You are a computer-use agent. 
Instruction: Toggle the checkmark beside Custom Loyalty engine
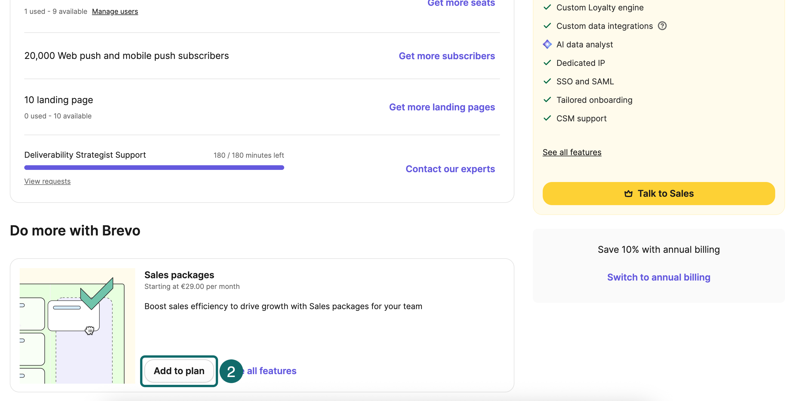pos(547,7)
